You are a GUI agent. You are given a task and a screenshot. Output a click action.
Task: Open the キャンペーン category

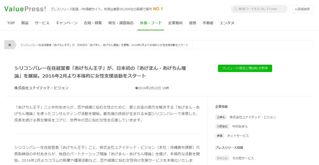[x=66, y=23]
